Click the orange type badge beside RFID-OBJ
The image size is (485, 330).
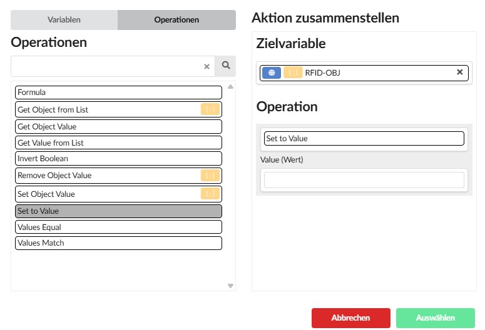pos(292,72)
